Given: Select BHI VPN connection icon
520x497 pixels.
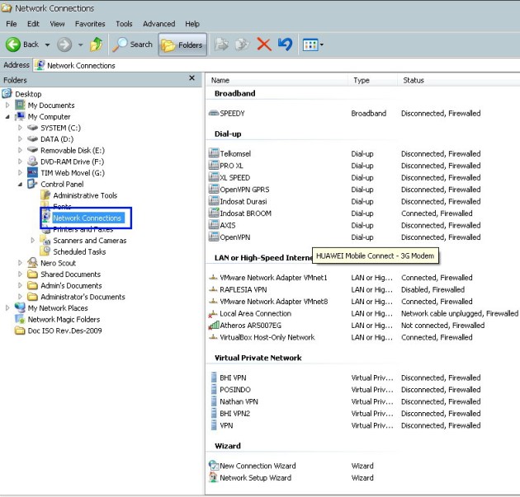Looking at the screenshot, I should tap(214, 377).
